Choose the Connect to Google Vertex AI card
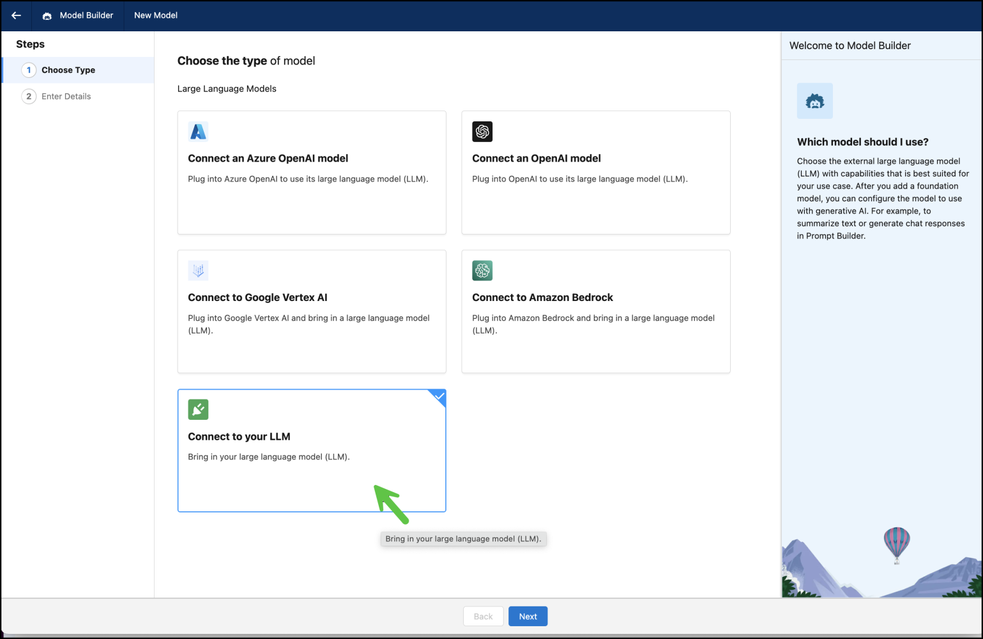 pyautogui.click(x=312, y=311)
